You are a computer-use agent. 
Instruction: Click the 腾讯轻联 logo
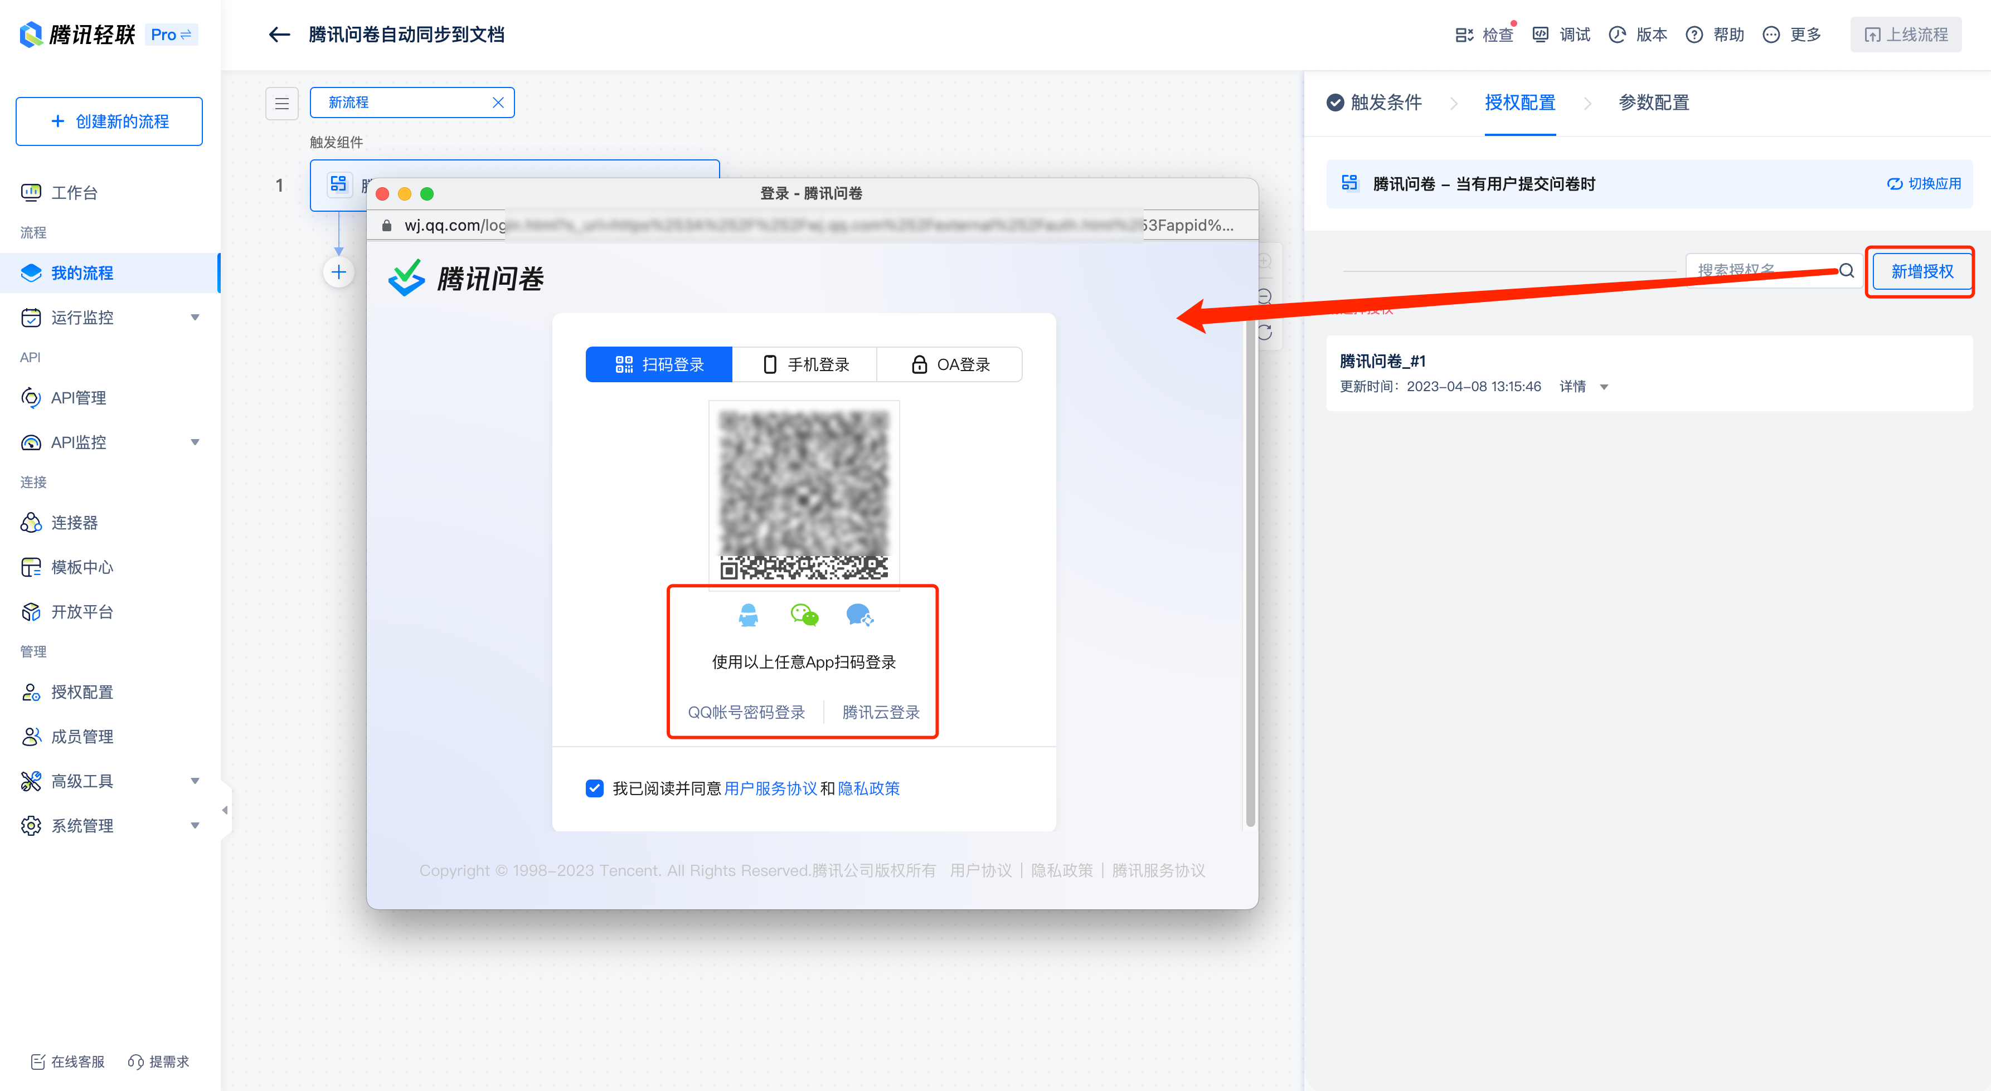pyautogui.click(x=76, y=35)
